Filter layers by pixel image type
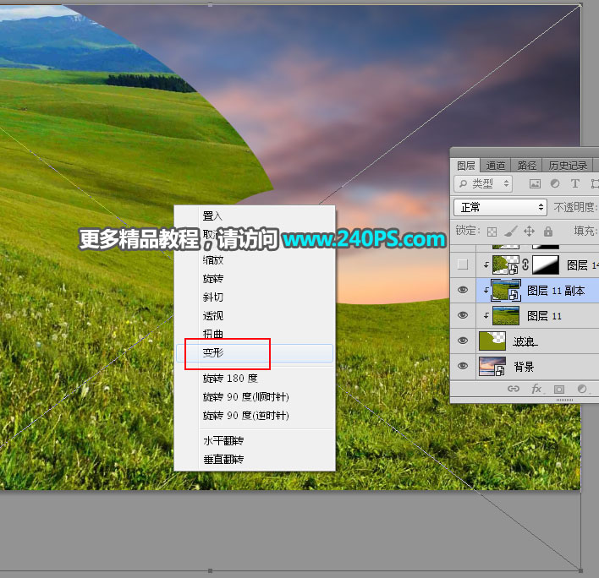599x578 pixels. [535, 184]
